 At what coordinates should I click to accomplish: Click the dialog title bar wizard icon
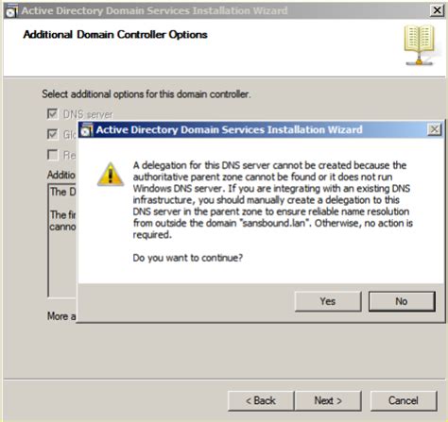pyautogui.click(x=86, y=130)
